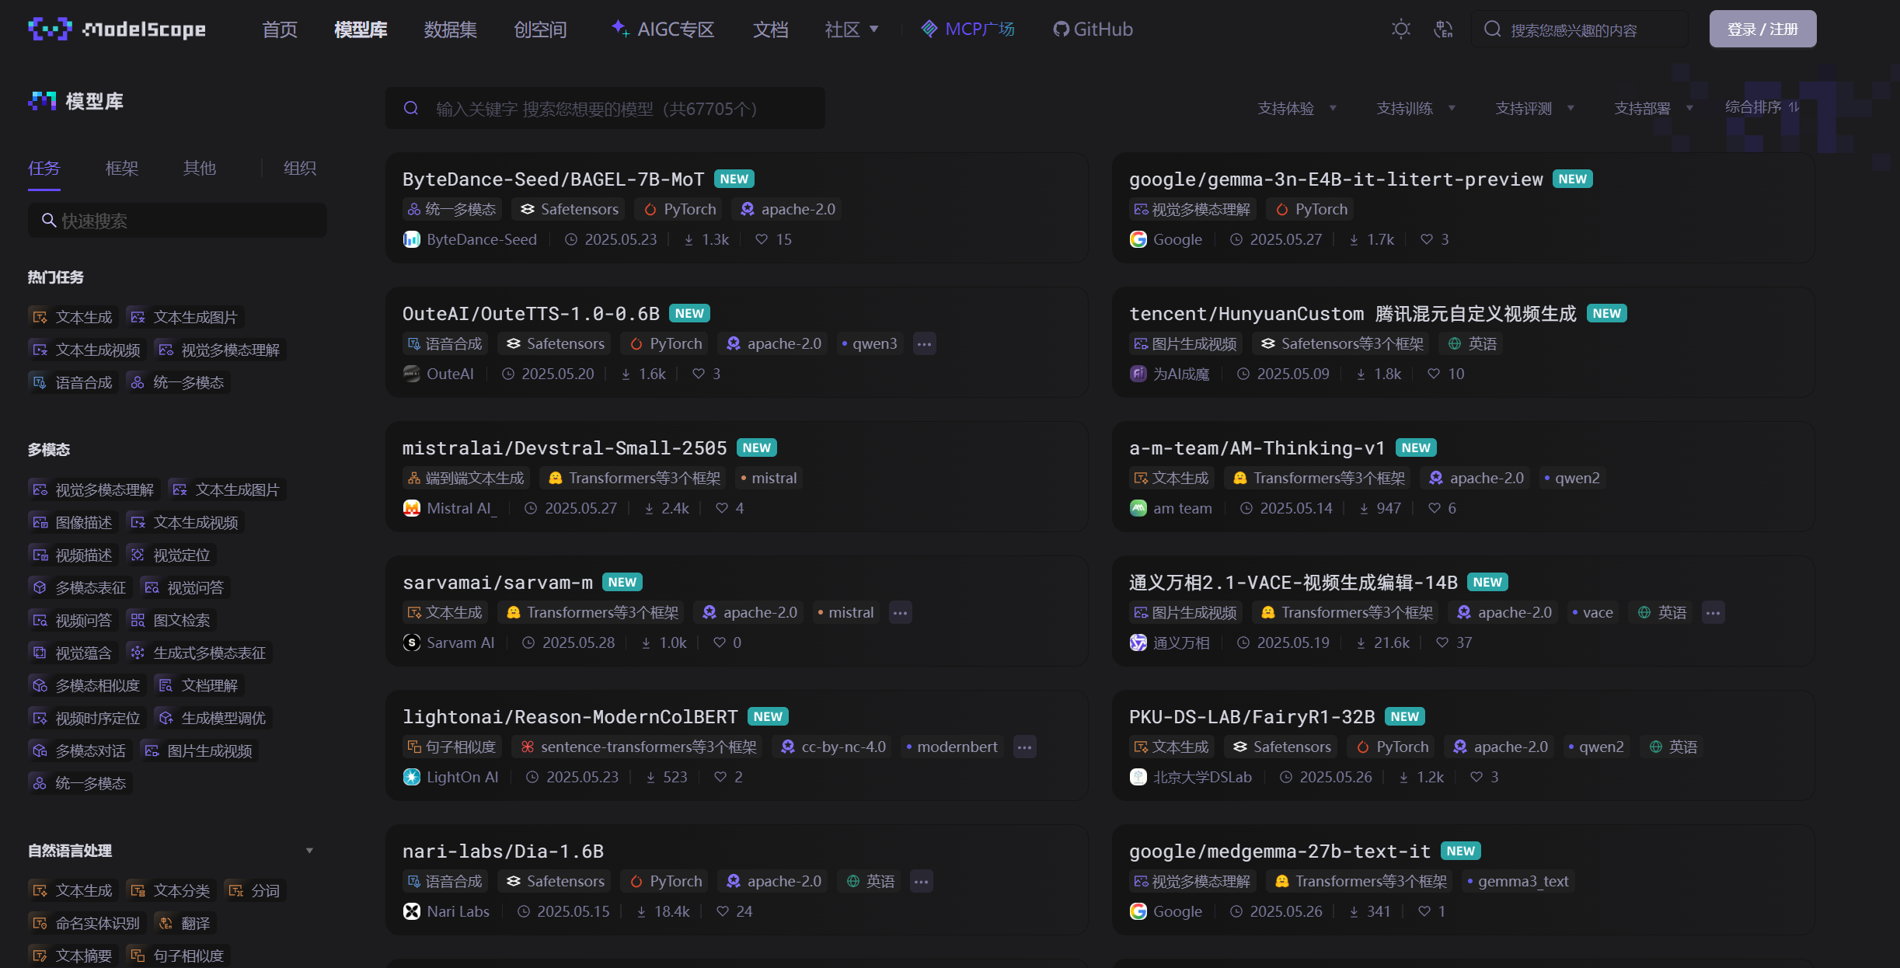Click the language switch icon in header
1900x968 pixels.
(x=1443, y=30)
